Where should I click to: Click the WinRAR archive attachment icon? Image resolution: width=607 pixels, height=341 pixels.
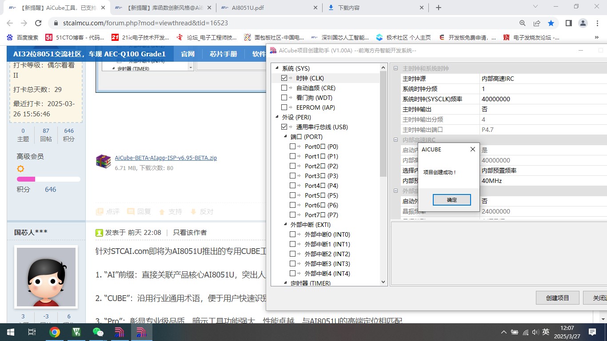pyautogui.click(x=103, y=161)
